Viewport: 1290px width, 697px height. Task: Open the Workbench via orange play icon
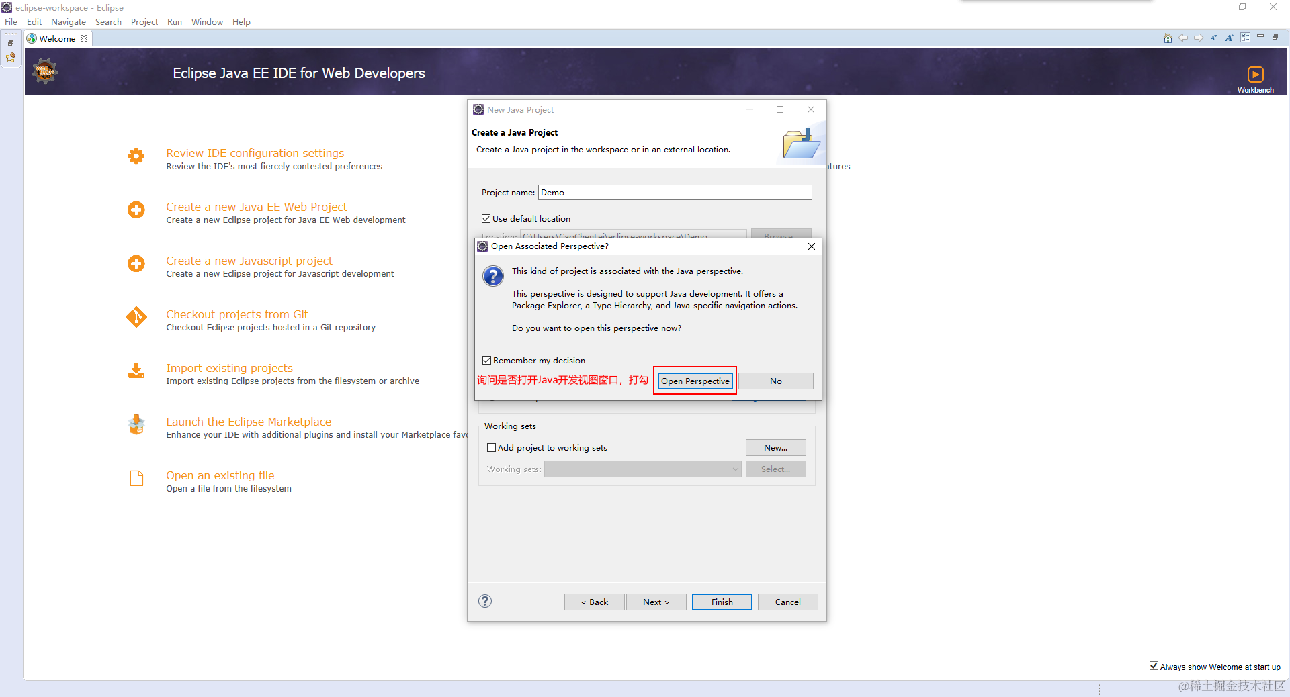(1255, 74)
